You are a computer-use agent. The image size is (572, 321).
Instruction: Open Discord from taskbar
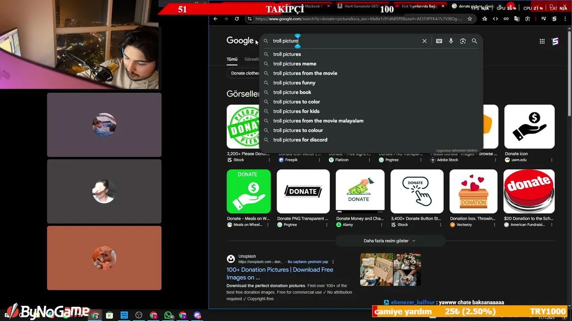pyautogui.click(x=197, y=315)
